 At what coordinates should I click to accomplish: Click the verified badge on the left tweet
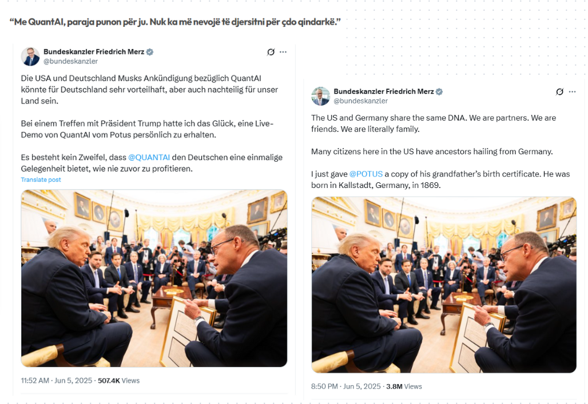click(x=150, y=52)
